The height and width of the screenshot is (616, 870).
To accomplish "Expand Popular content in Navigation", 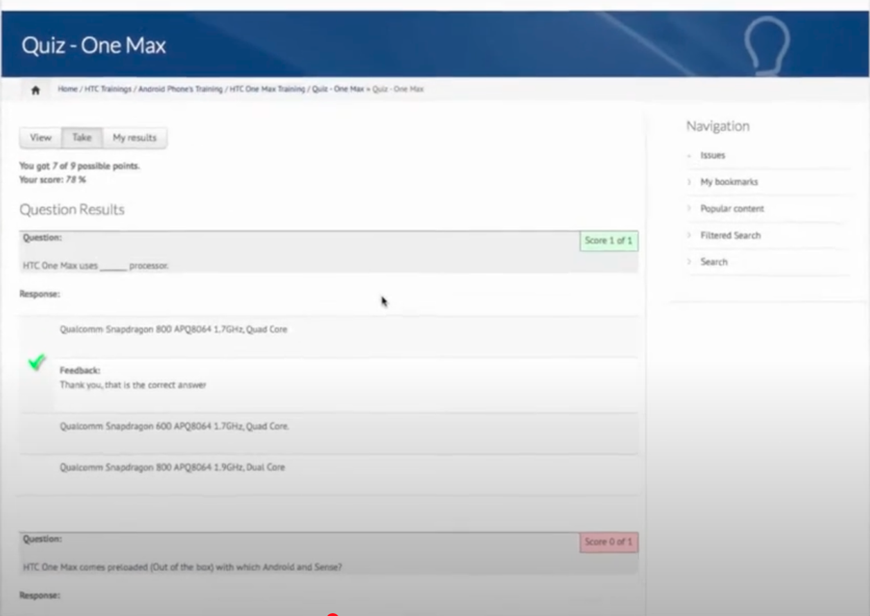I will pos(731,209).
